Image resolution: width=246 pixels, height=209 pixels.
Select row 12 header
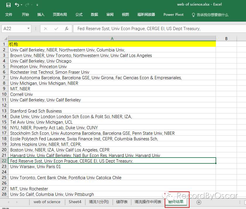click(4, 105)
